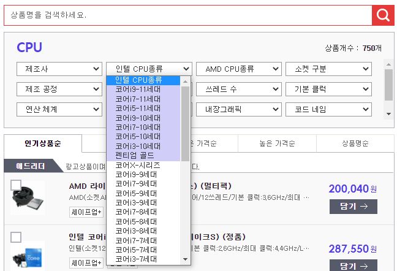Select 코어i7-10세대 option
The width and height of the screenshot is (397, 271).
point(143,127)
